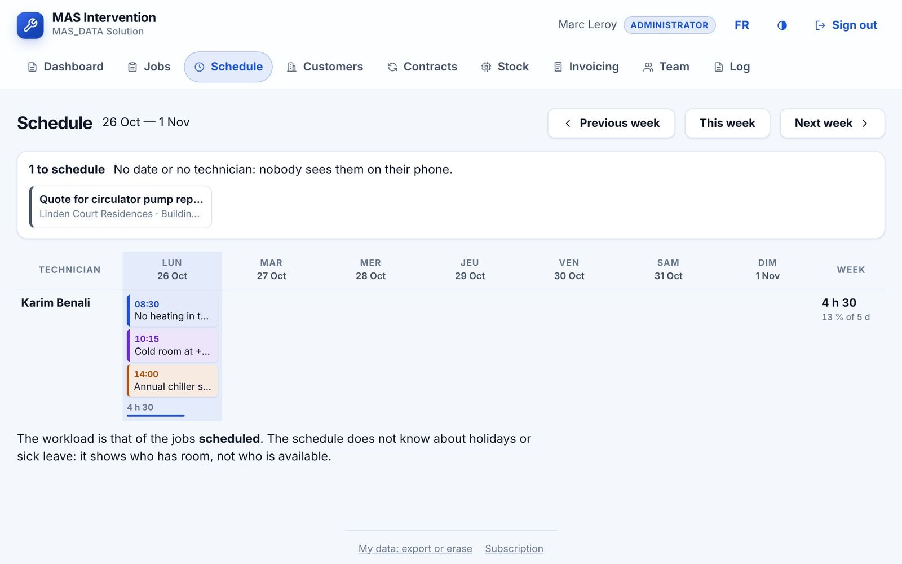Toggle dark mode contrast icon
The image size is (902, 564).
[x=782, y=25]
